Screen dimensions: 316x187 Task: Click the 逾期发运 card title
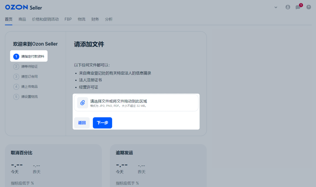(x=124, y=153)
